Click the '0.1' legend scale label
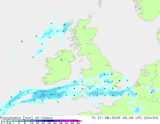This screenshot has width=160, height=124. [3, 123]
